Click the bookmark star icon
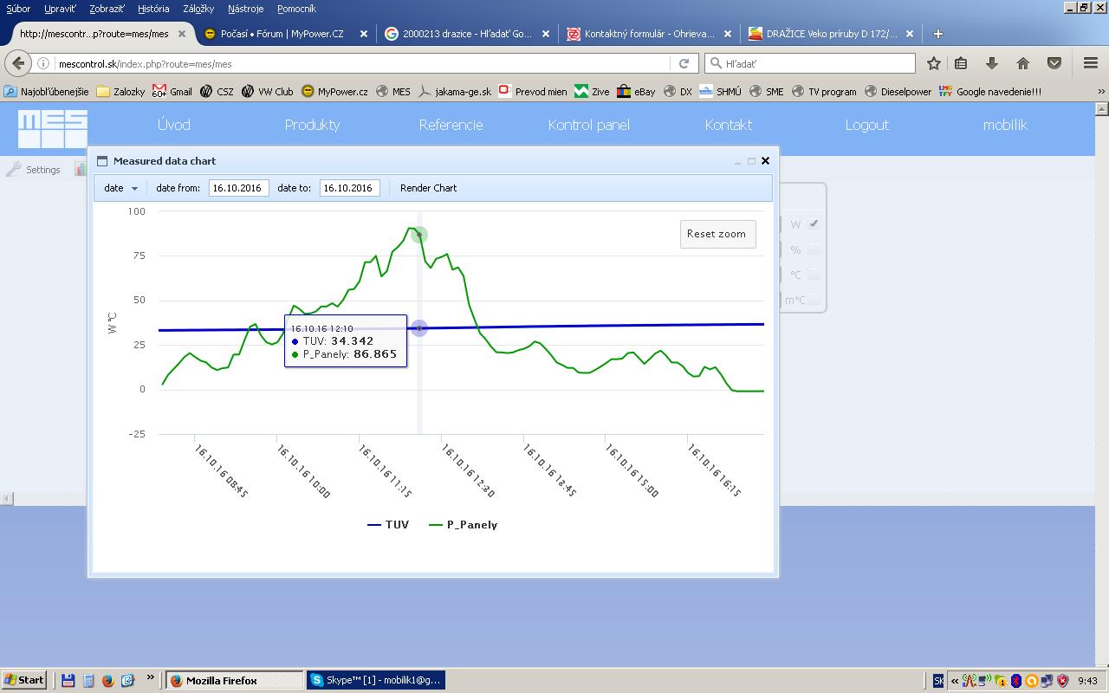Image resolution: width=1109 pixels, height=693 pixels. [933, 63]
